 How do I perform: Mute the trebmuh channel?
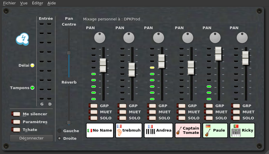click(x=122, y=112)
